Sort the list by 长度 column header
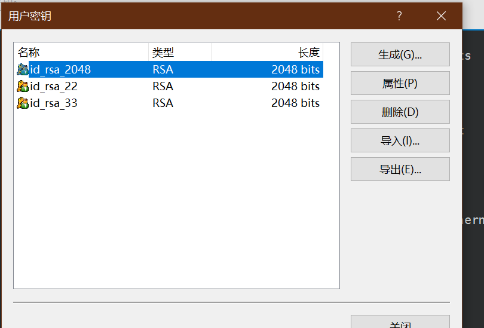 pyautogui.click(x=267, y=52)
